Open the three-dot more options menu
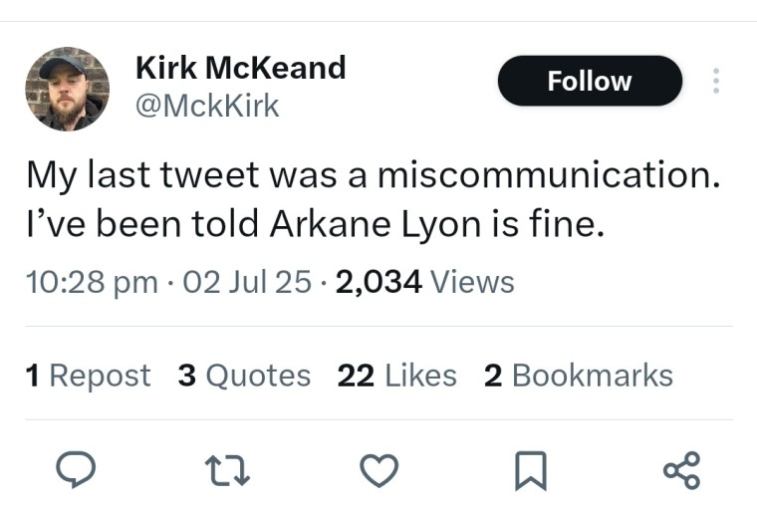Screen dimensions: 757x507 (716, 81)
